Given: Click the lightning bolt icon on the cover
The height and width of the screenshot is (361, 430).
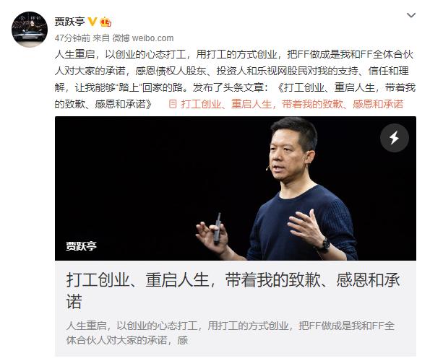Looking at the screenshot, I should [x=395, y=138].
